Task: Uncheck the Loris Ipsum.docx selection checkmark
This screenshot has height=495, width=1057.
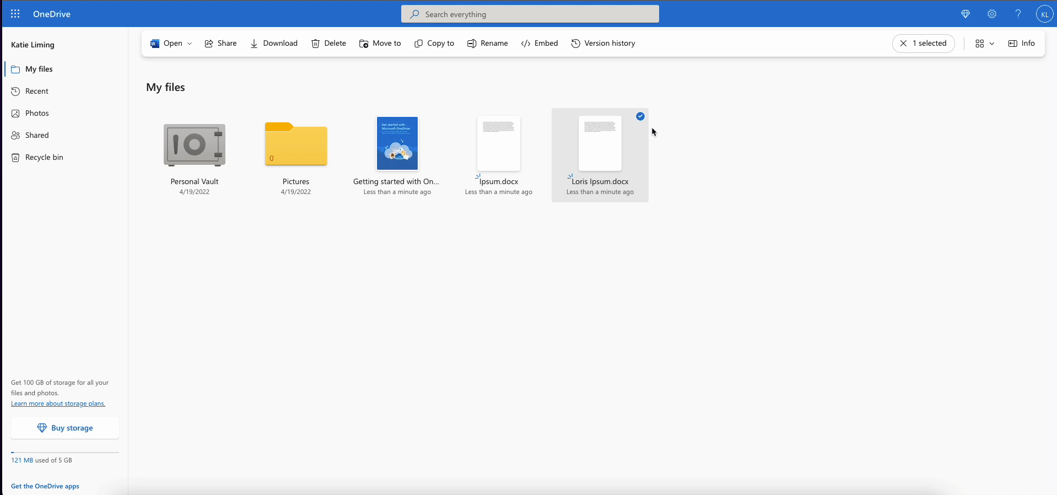Action: 640,116
